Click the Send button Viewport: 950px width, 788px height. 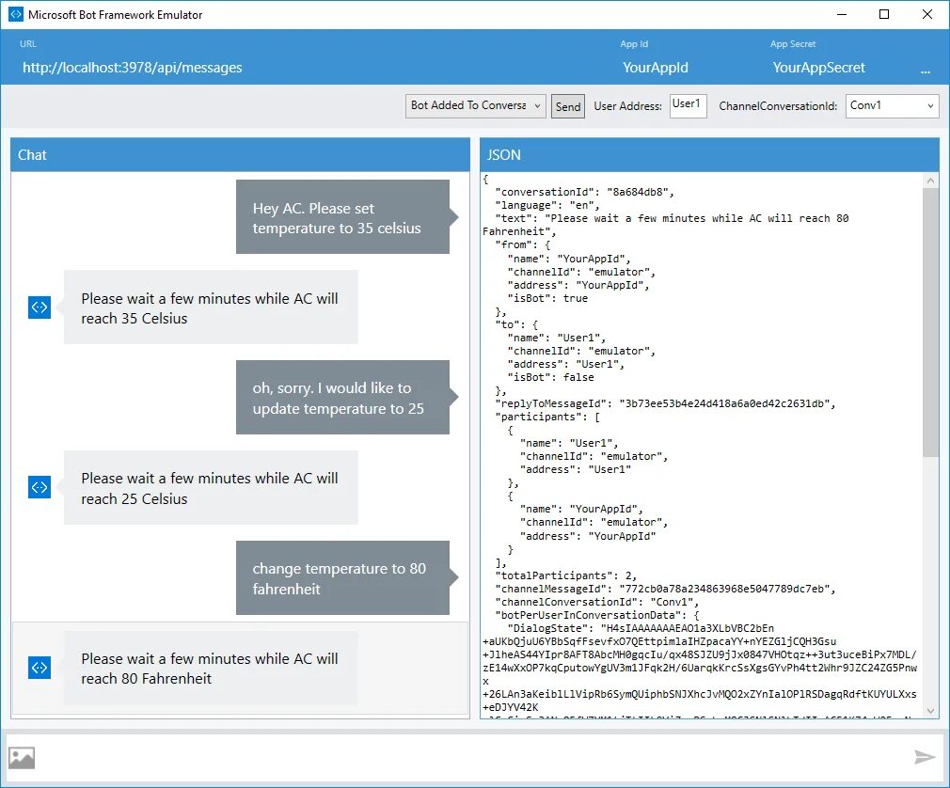click(x=568, y=106)
